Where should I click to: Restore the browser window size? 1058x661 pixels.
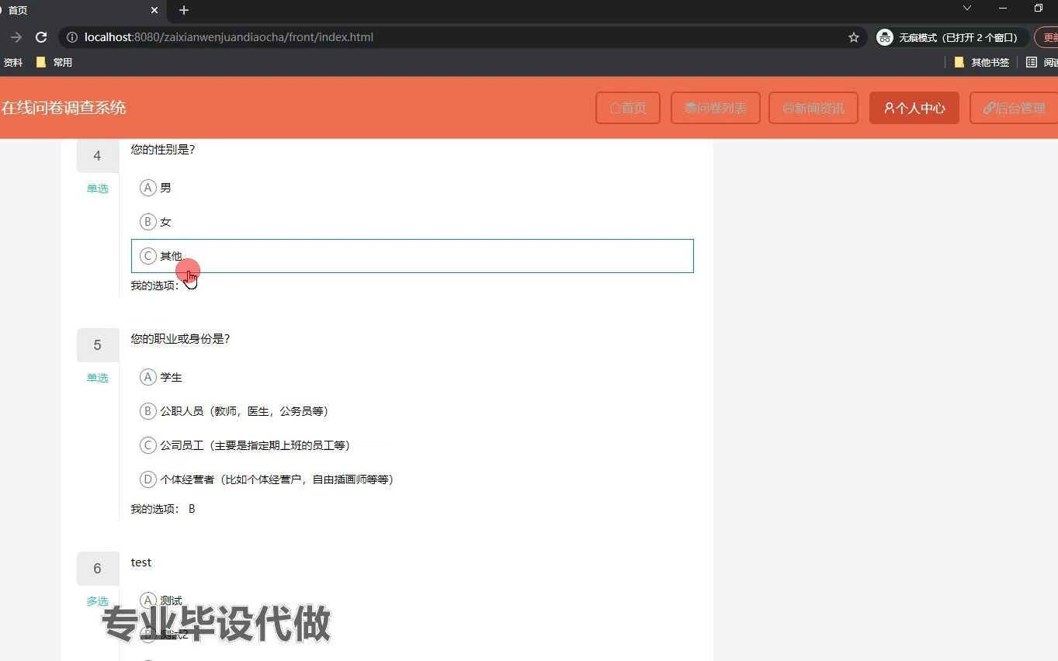(x=1039, y=8)
